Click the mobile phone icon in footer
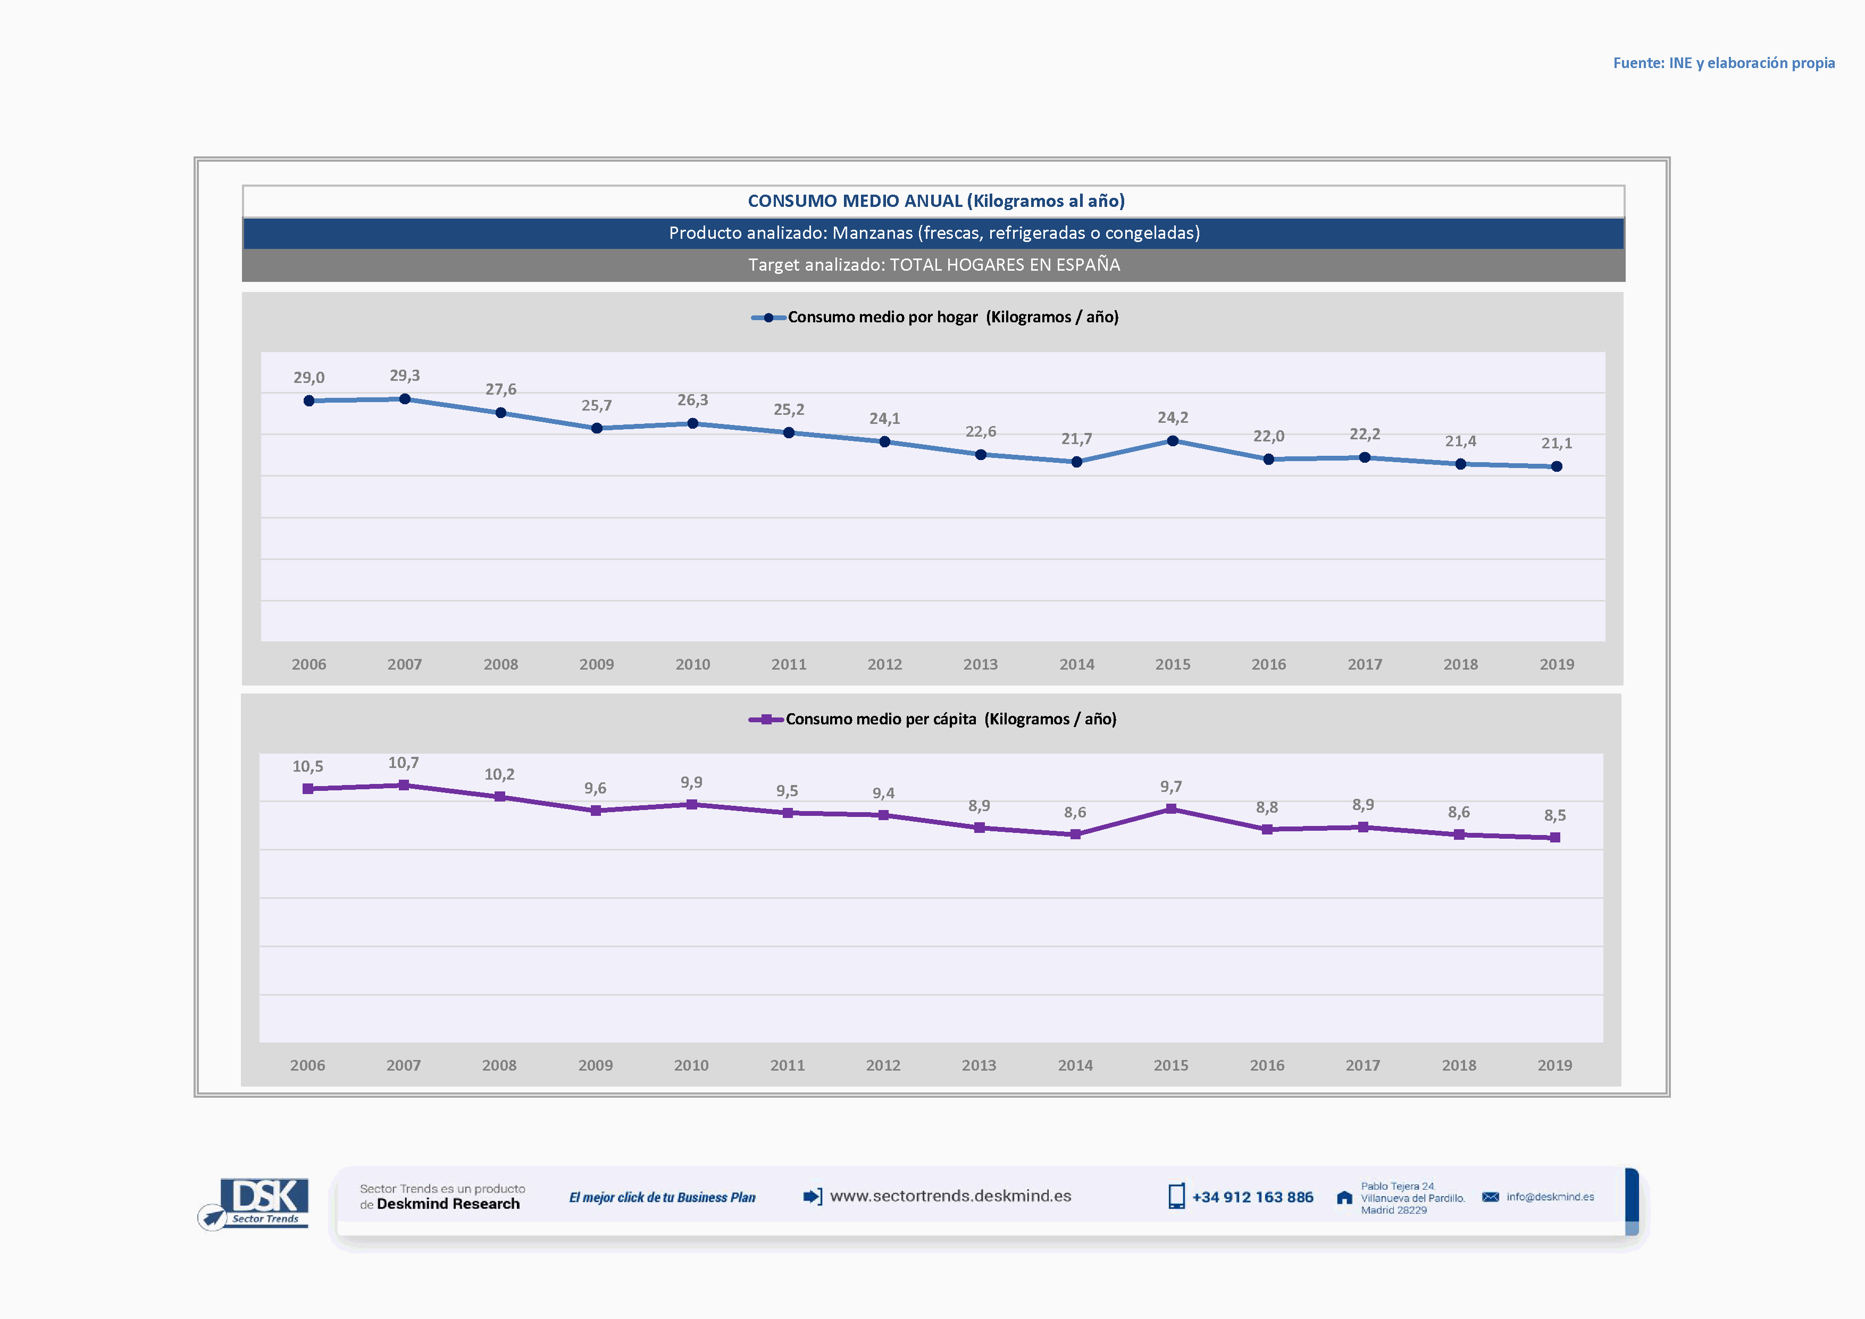The image size is (1865, 1319). pyautogui.click(x=1176, y=1196)
